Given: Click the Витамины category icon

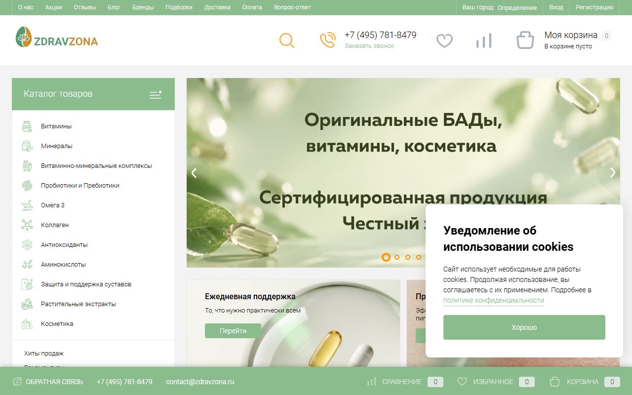Looking at the screenshot, I should click(27, 126).
